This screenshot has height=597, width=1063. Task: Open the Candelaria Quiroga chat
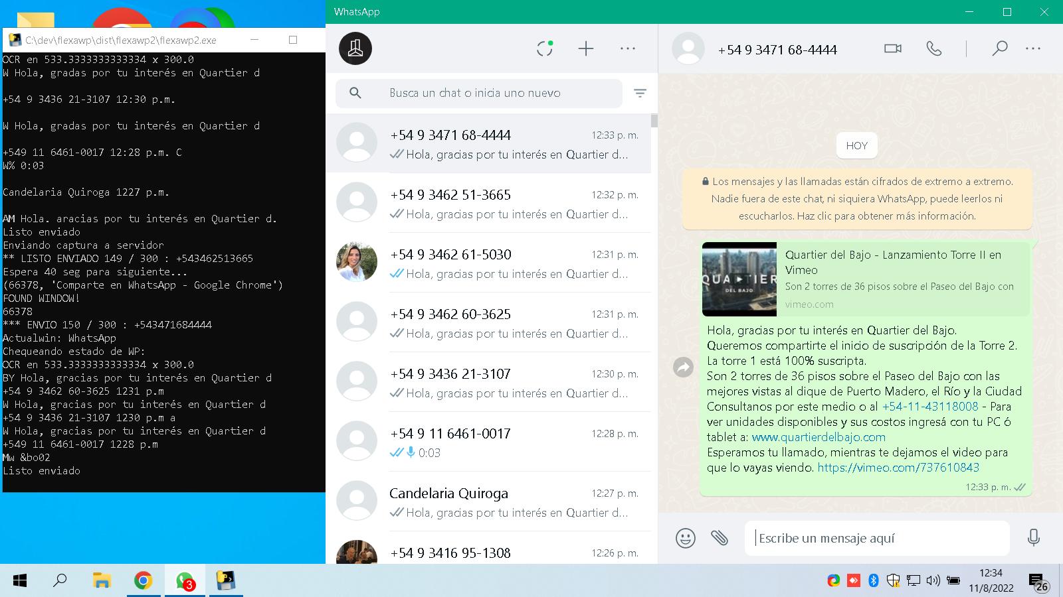pos(488,501)
